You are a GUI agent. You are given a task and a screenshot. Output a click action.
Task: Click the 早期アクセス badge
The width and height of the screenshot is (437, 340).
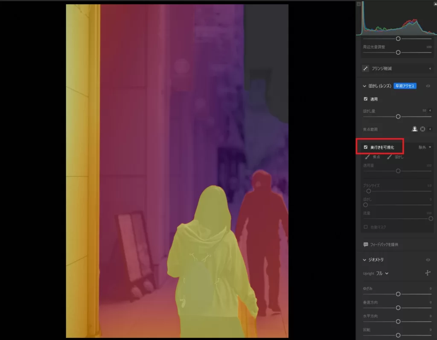click(x=405, y=86)
